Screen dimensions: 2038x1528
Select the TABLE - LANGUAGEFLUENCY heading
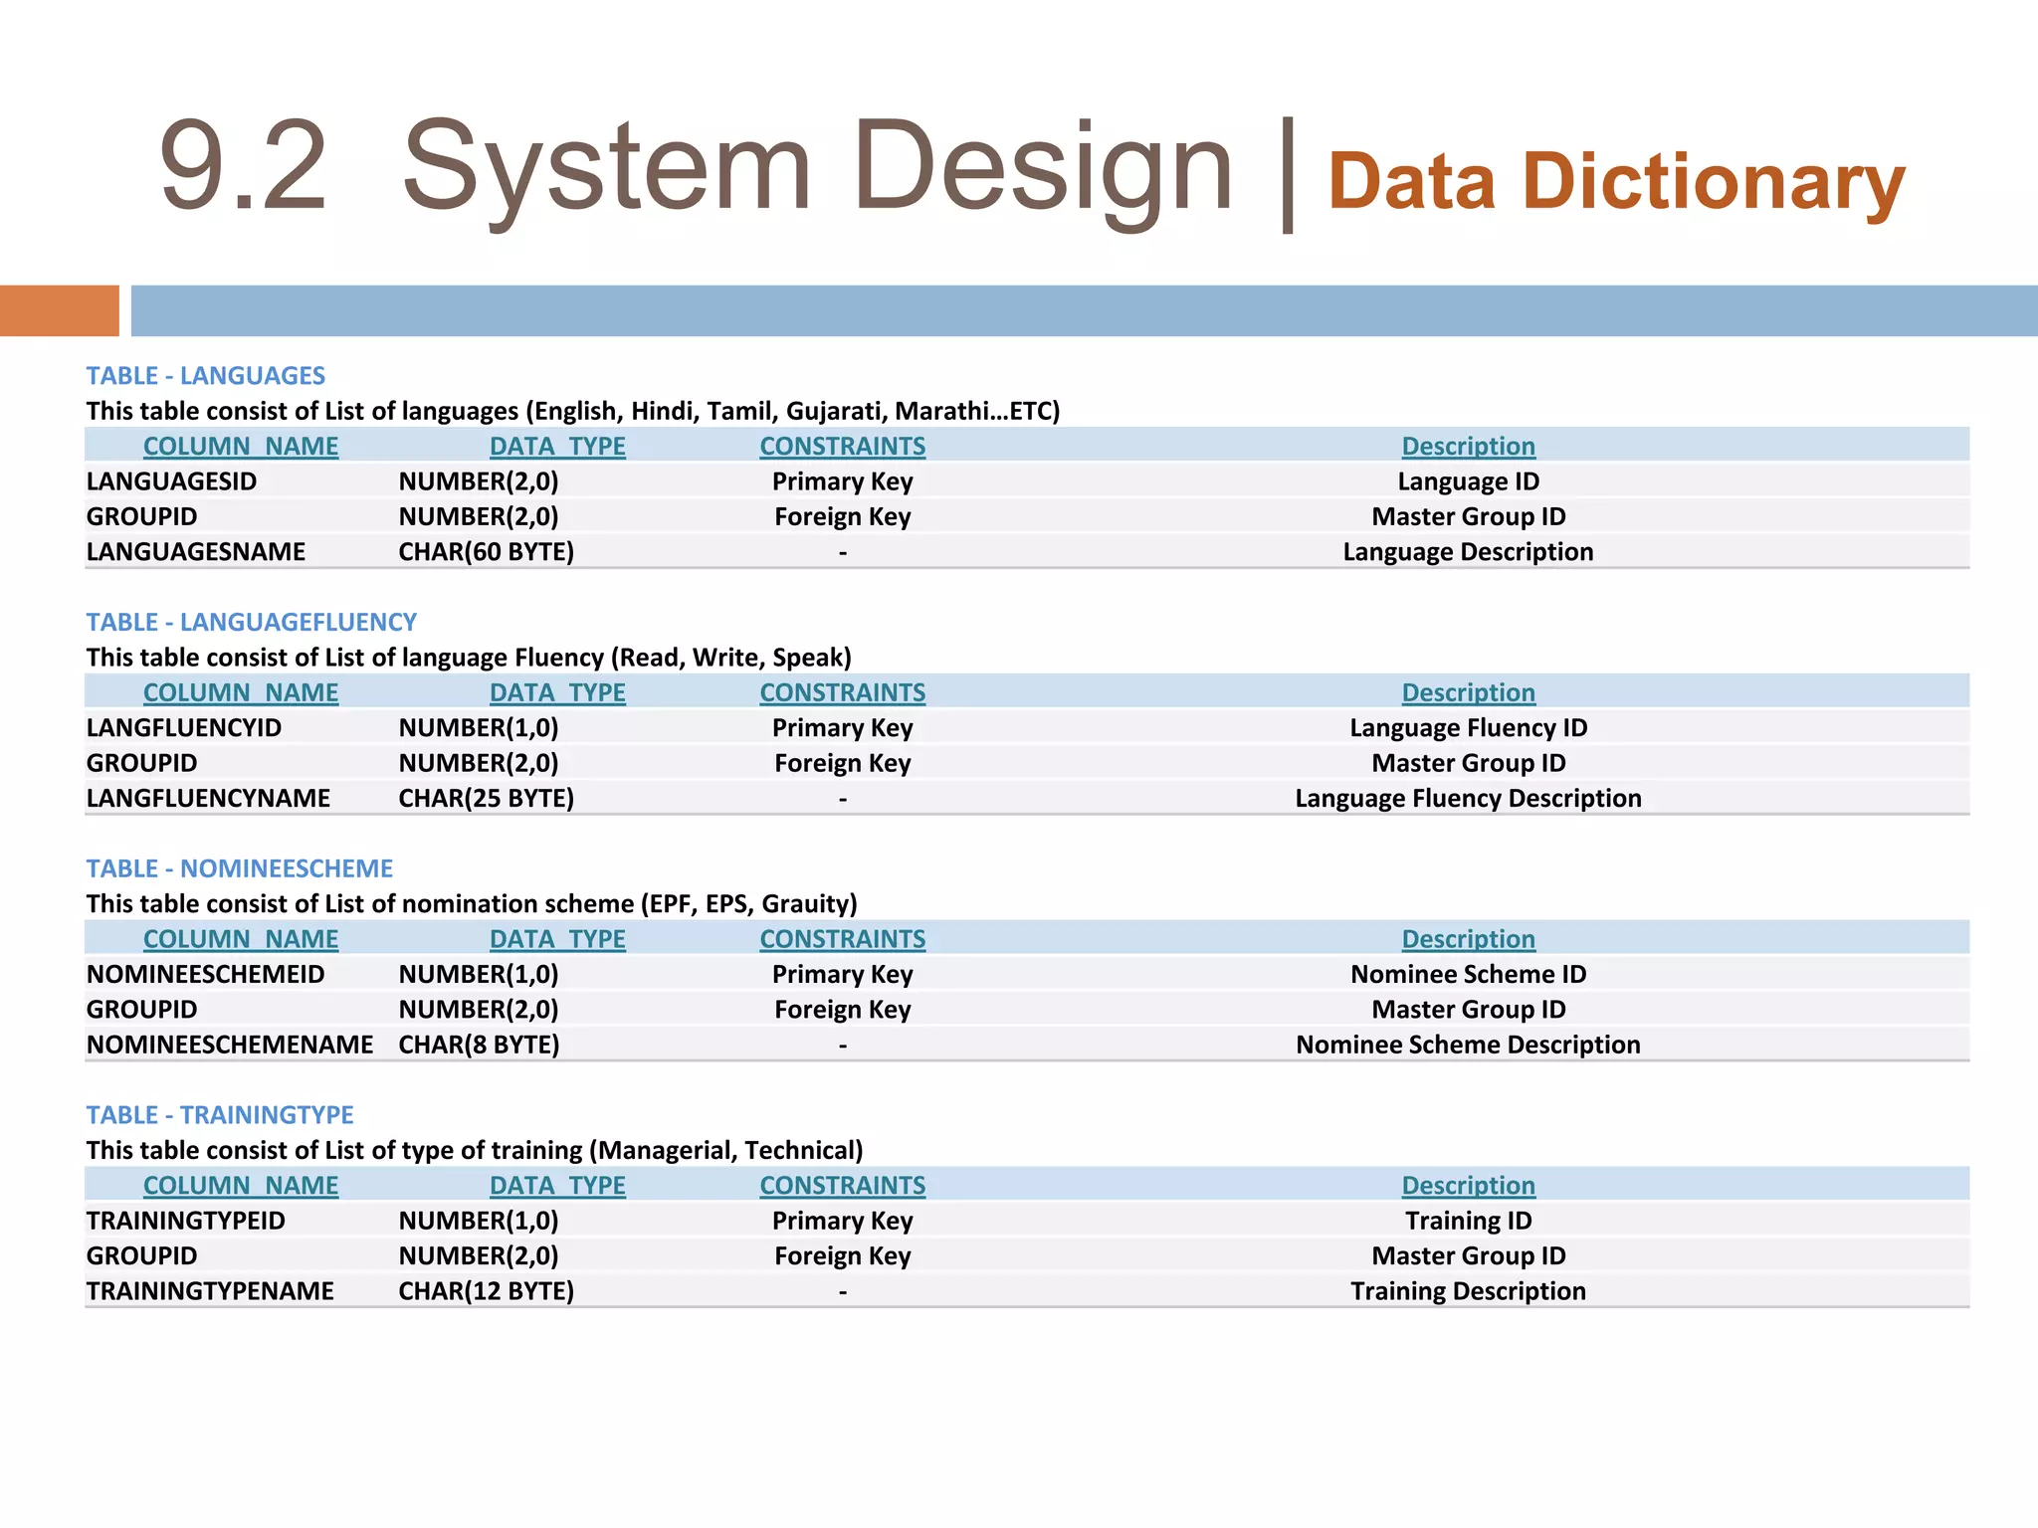(251, 623)
